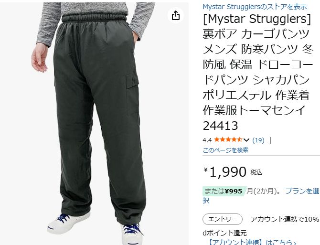The image size is (320, 245).
Task: Click the model number 24413 in title
Action: coord(220,126)
